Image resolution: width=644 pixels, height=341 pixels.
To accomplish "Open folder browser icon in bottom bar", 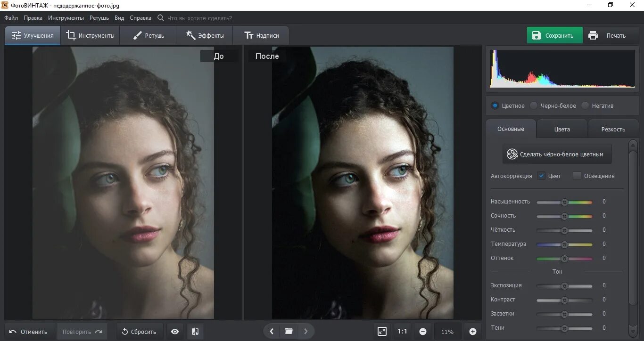I will [289, 332].
